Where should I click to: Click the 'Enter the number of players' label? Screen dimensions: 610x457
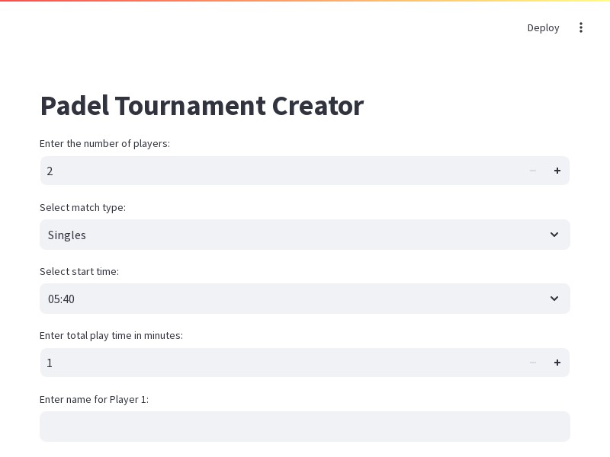point(104,143)
